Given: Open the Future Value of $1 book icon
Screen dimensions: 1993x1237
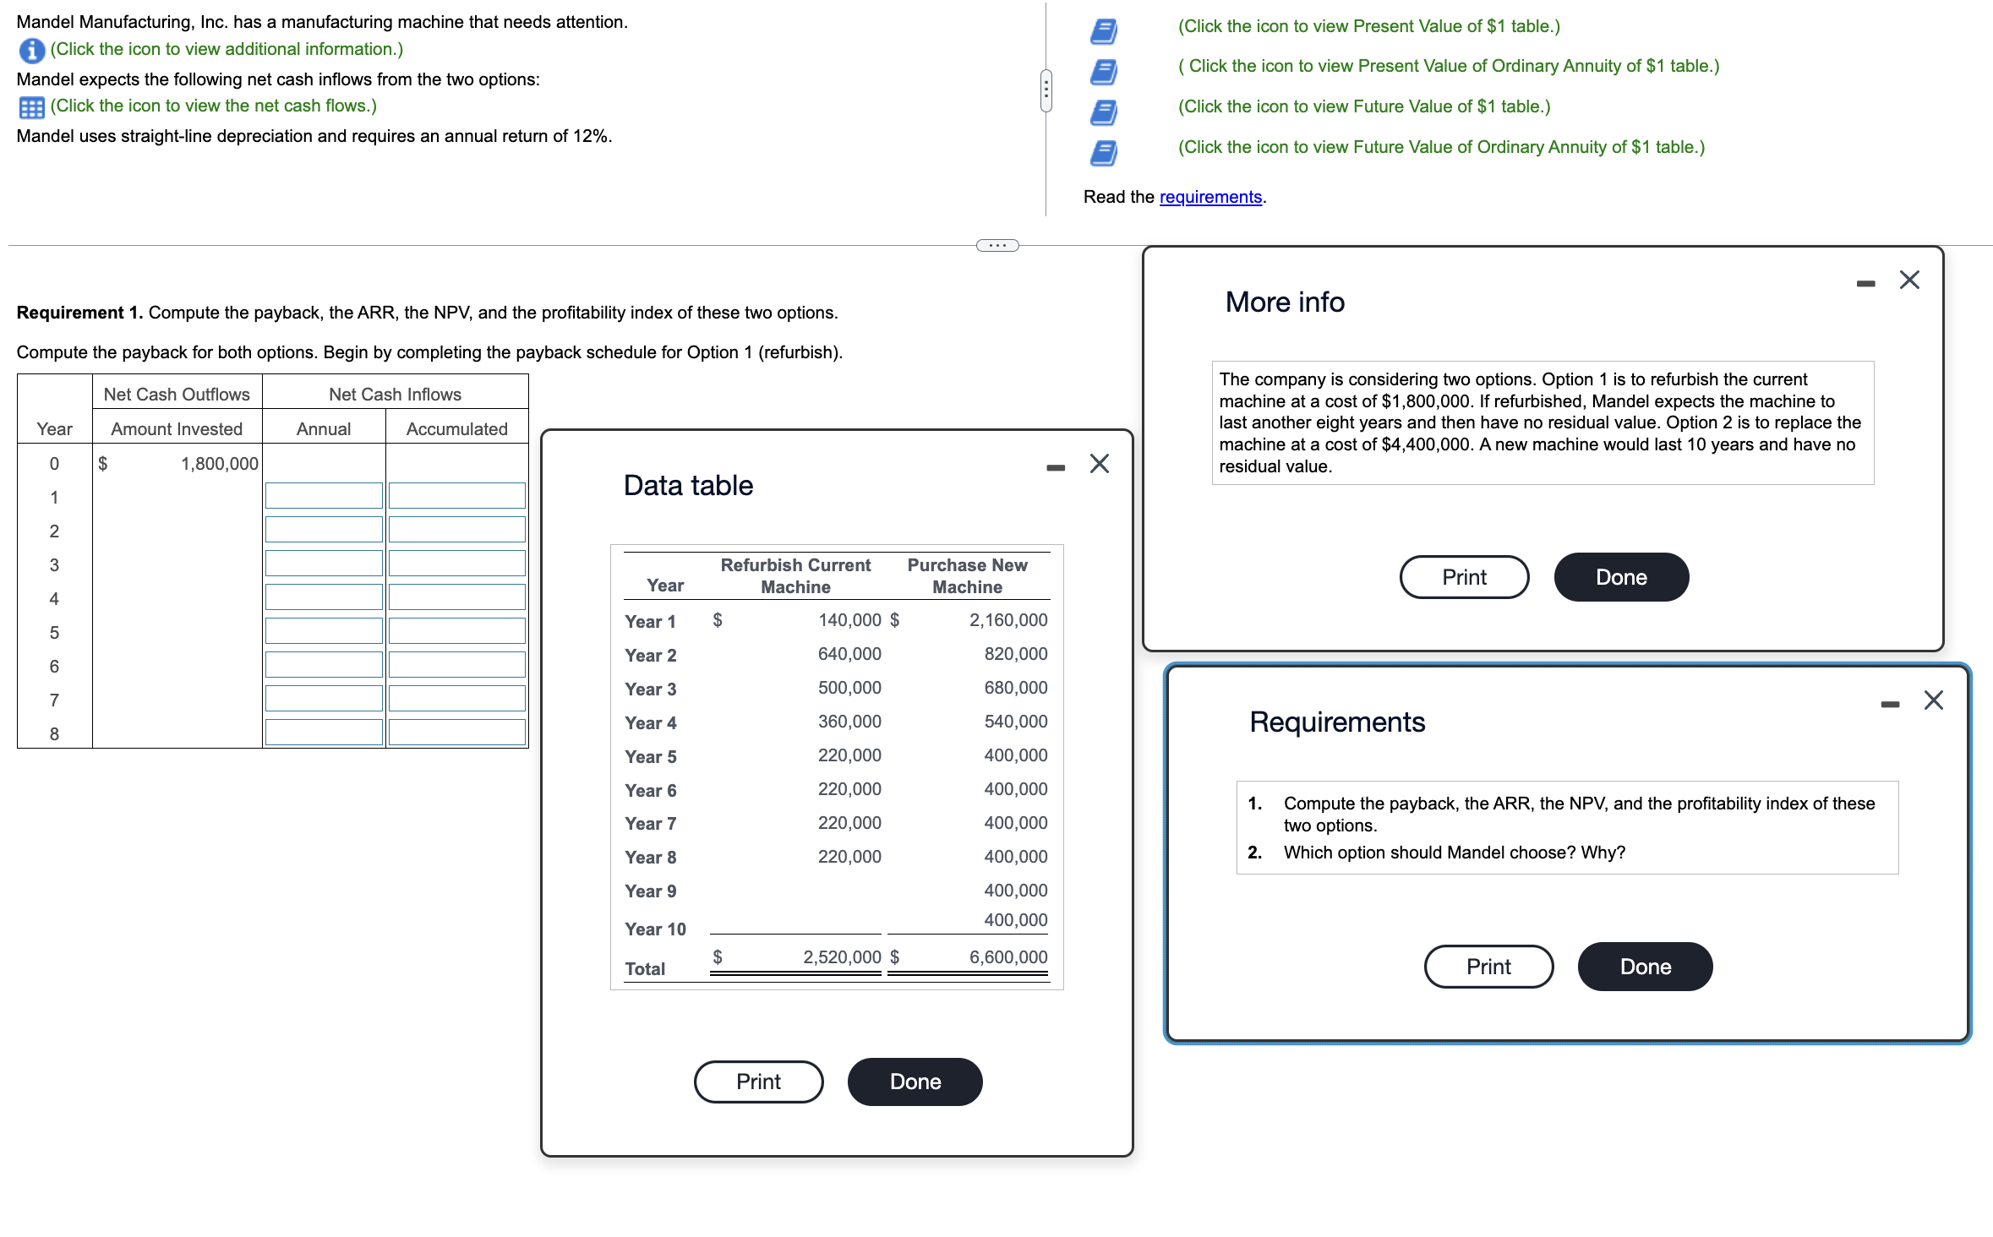Looking at the screenshot, I should coord(1103,112).
